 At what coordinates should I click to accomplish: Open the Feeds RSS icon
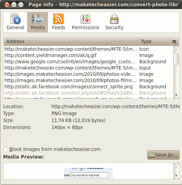(x=58, y=19)
